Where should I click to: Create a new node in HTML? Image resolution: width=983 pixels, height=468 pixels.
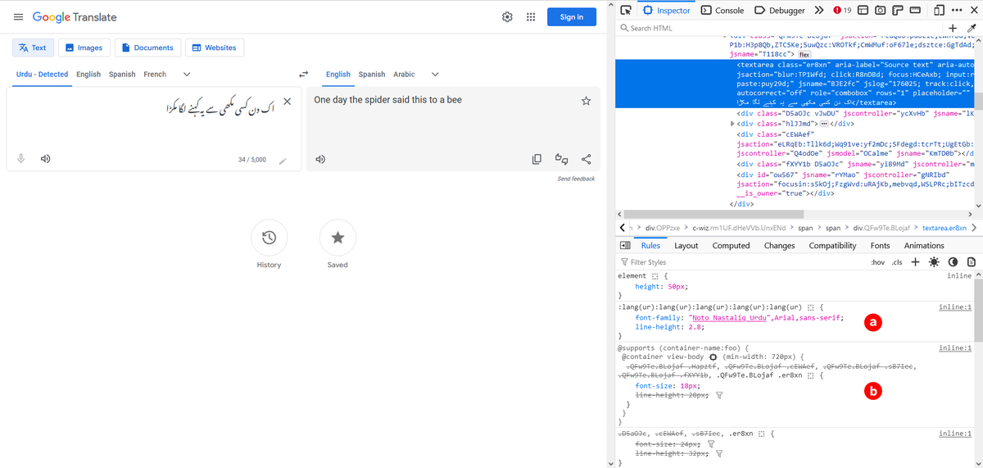click(953, 28)
